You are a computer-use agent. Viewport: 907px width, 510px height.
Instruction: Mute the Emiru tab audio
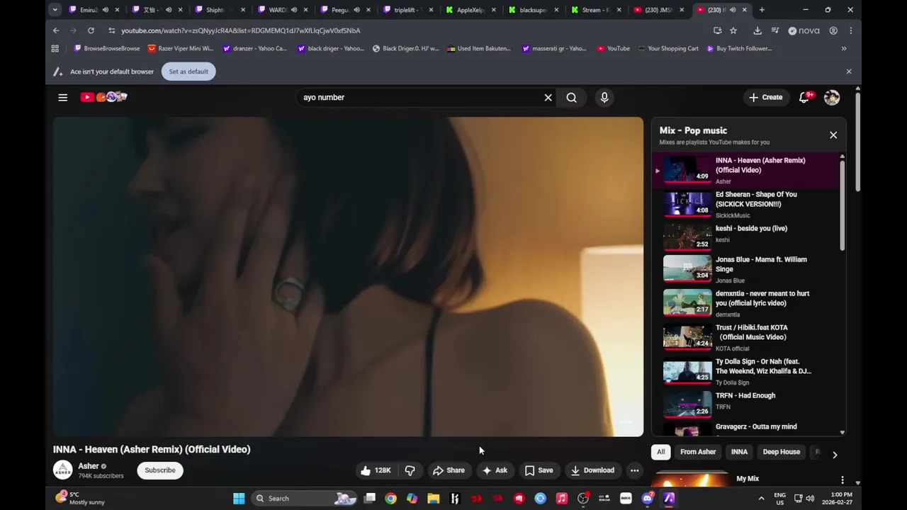click(106, 10)
